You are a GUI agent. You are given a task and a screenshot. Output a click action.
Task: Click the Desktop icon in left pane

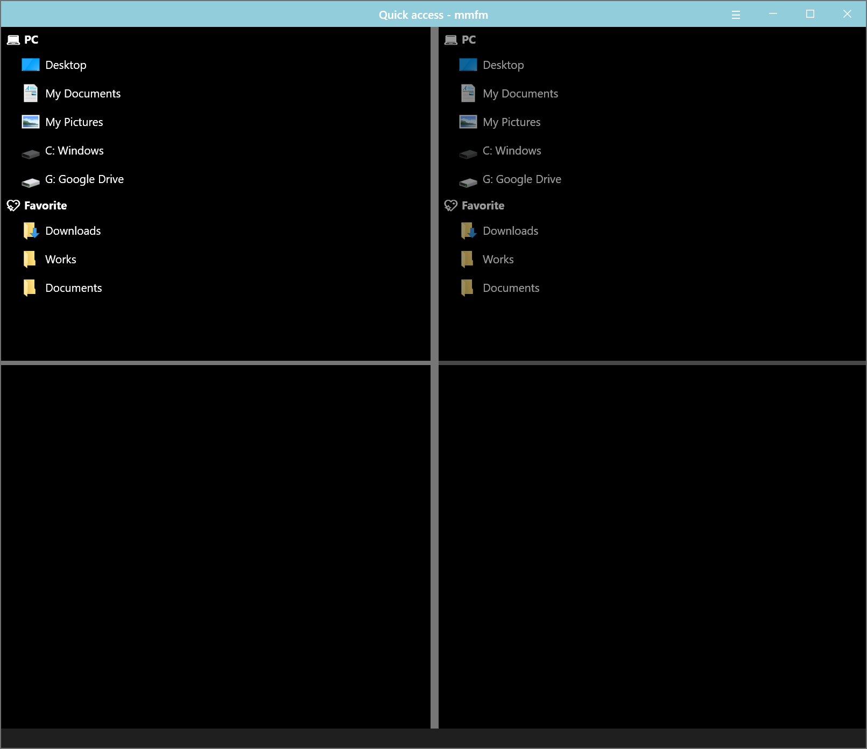tap(31, 65)
